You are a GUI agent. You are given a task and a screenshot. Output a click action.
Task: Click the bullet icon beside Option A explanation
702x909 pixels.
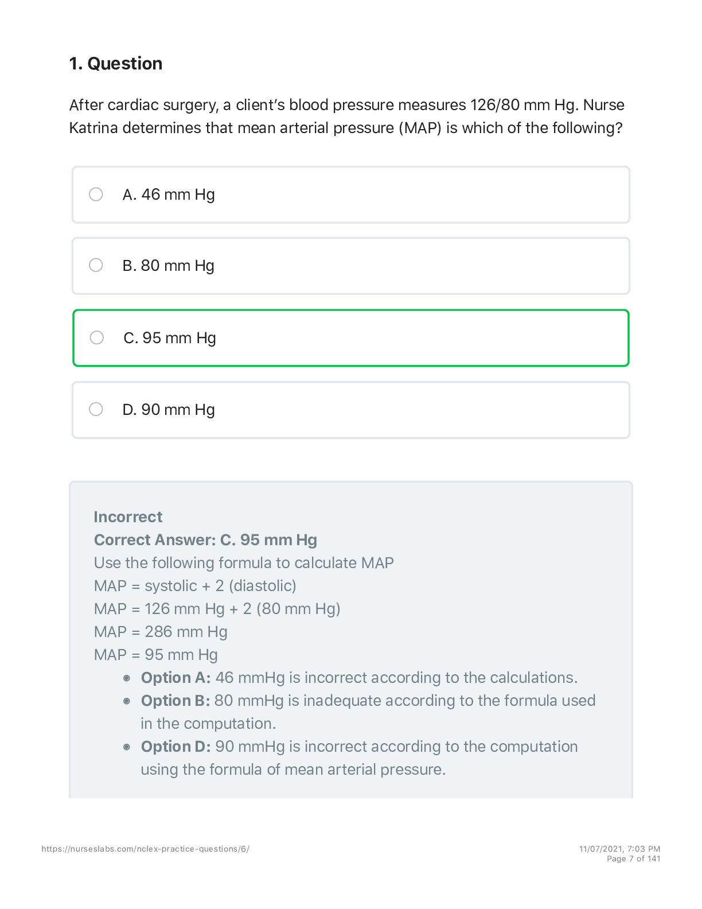(127, 678)
